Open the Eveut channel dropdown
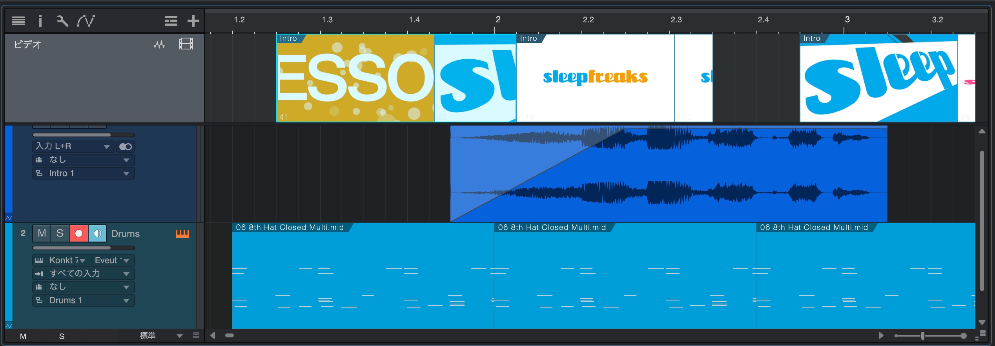The width and height of the screenshot is (995, 346). 113,260
